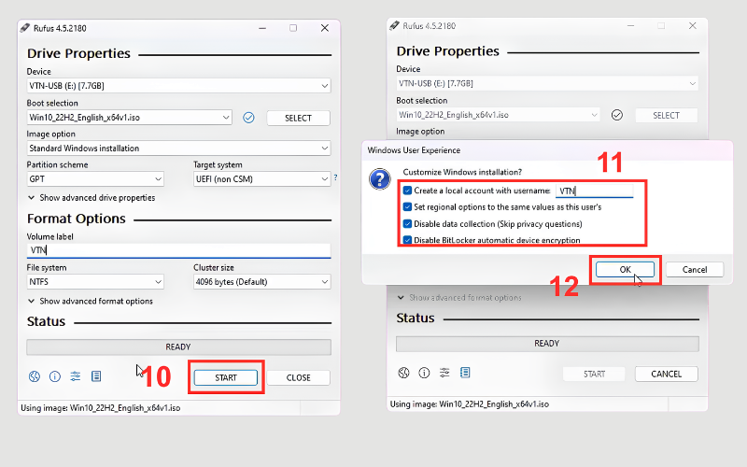This screenshot has height=467, width=747.
Task: Open the Cluster size dropdown
Action: click(261, 282)
